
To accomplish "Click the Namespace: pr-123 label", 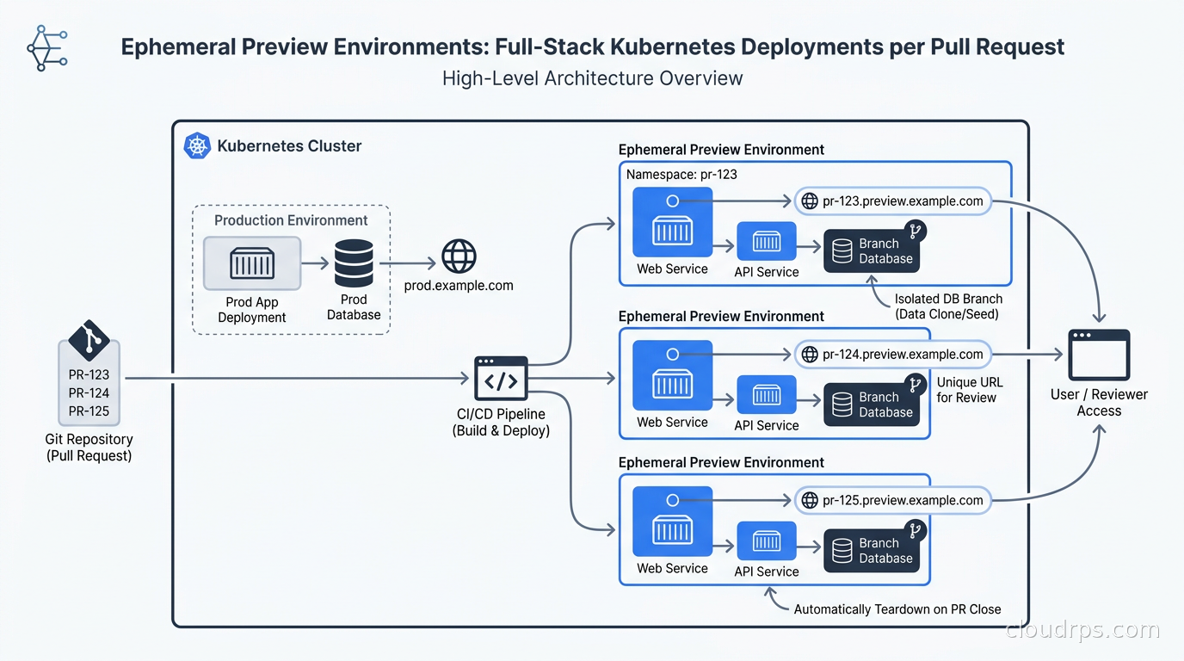I will point(681,174).
